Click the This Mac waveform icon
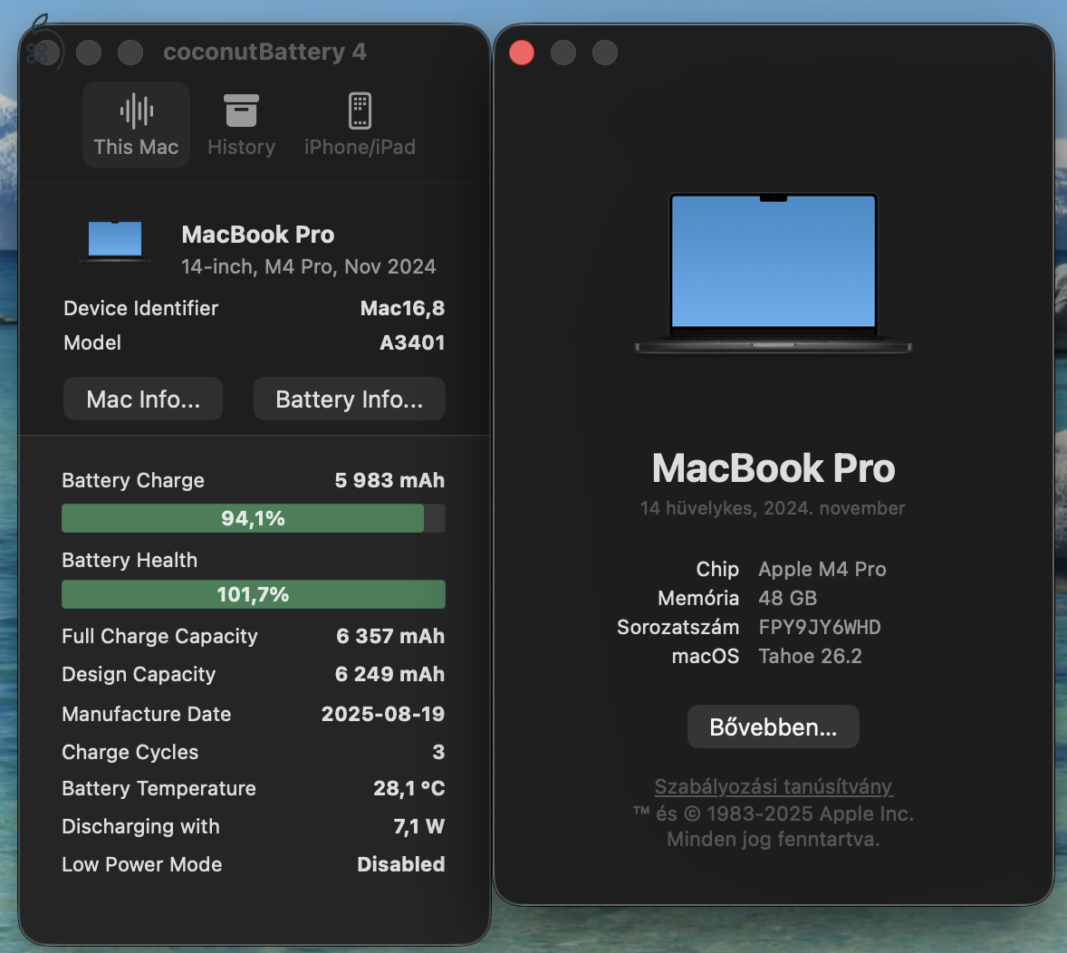1067x953 pixels. (136, 111)
